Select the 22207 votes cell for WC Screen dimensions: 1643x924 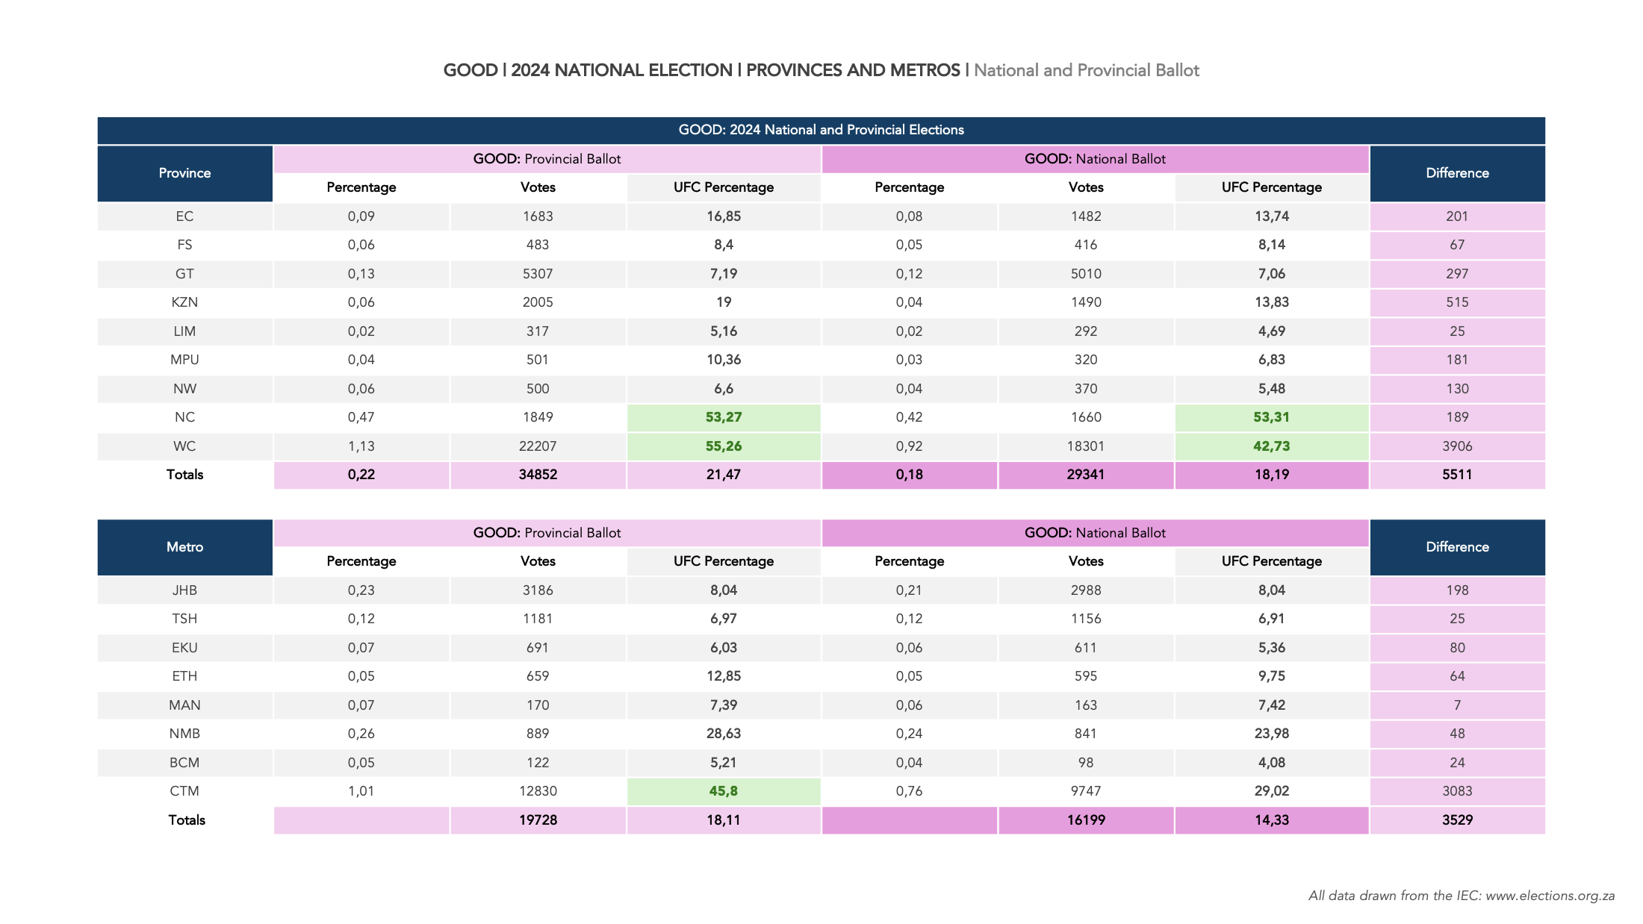tap(538, 446)
